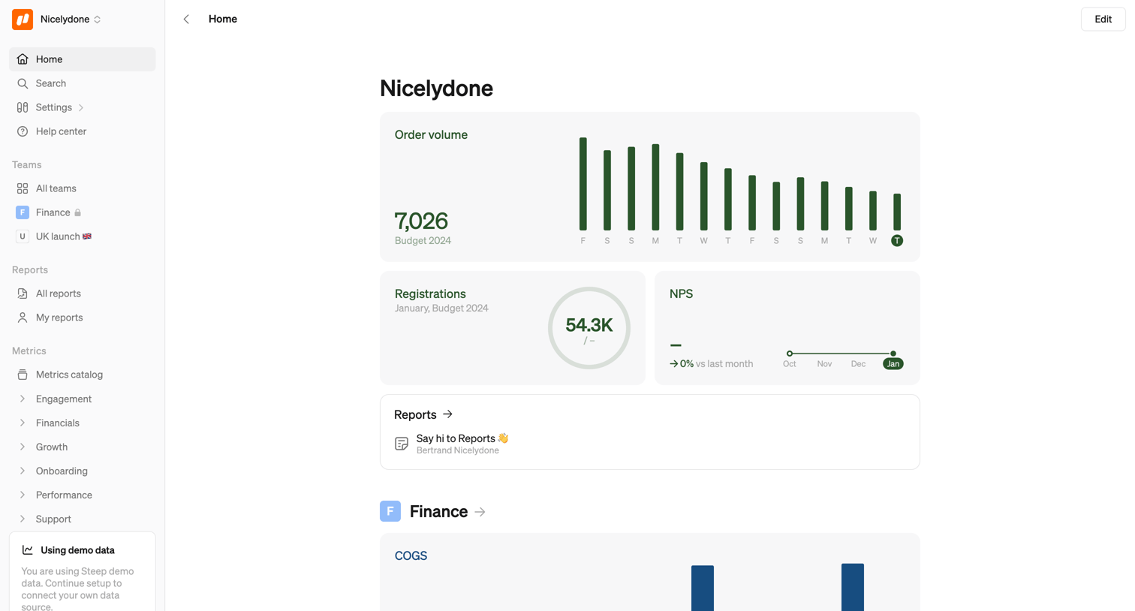Open the Nicelydone workspace switcher dropdown
Image resolution: width=1135 pixels, height=611 pixels.
tap(71, 20)
